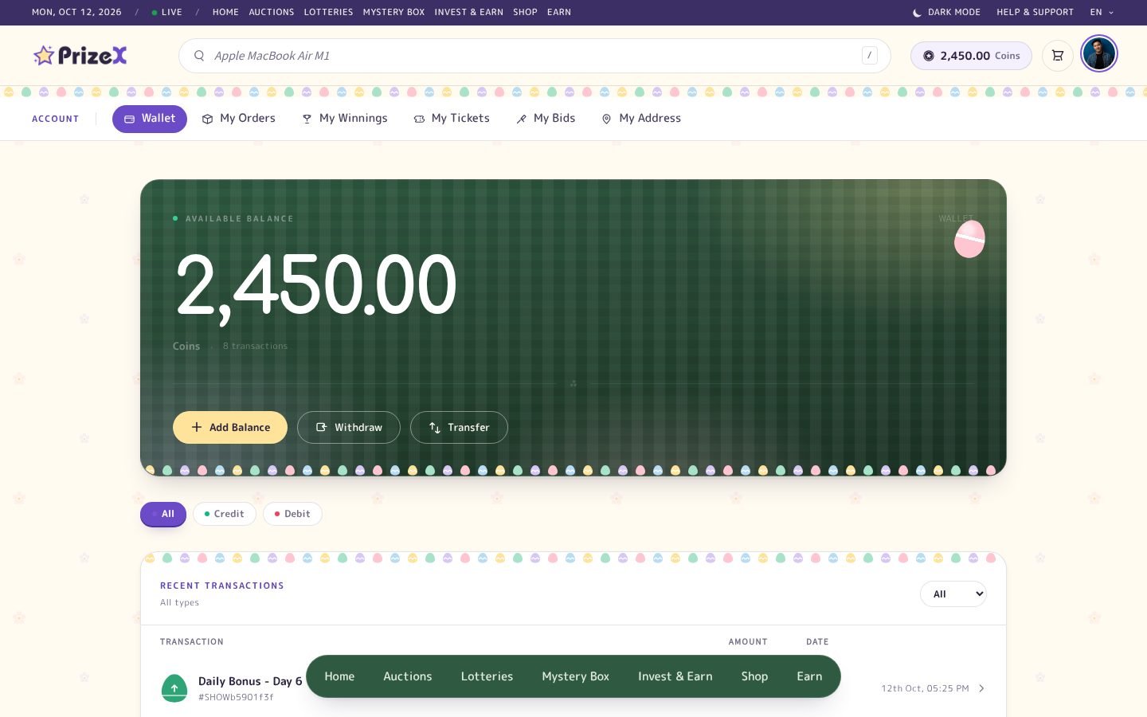Focus the product search field
1147x717 pixels.
tap(534, 56)
